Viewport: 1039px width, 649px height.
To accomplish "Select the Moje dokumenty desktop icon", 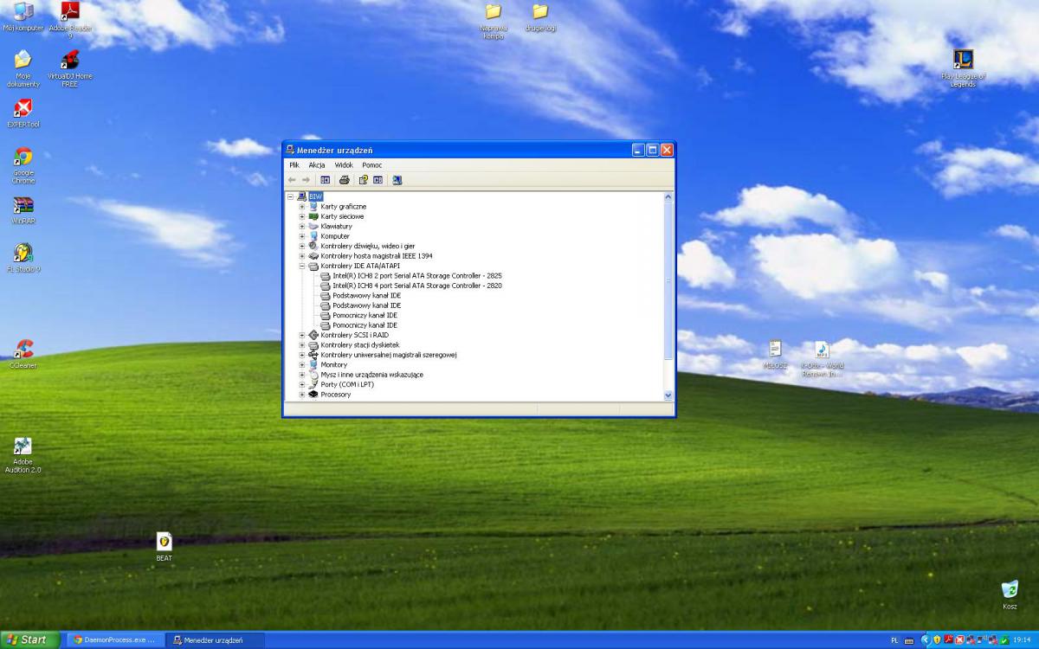I will pos(23,68).
